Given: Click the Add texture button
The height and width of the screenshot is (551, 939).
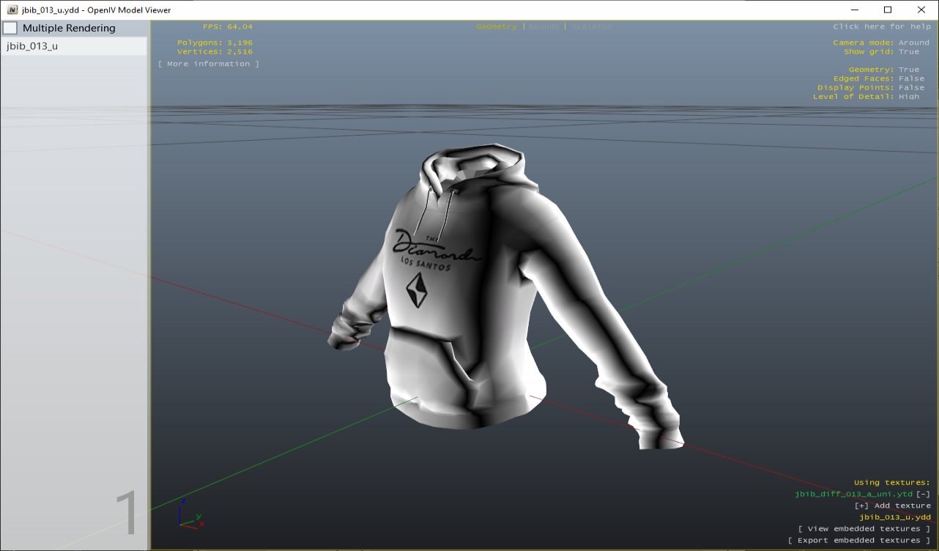Looking at the screenshot, I should pyautogui.click(x=892, y=506).
